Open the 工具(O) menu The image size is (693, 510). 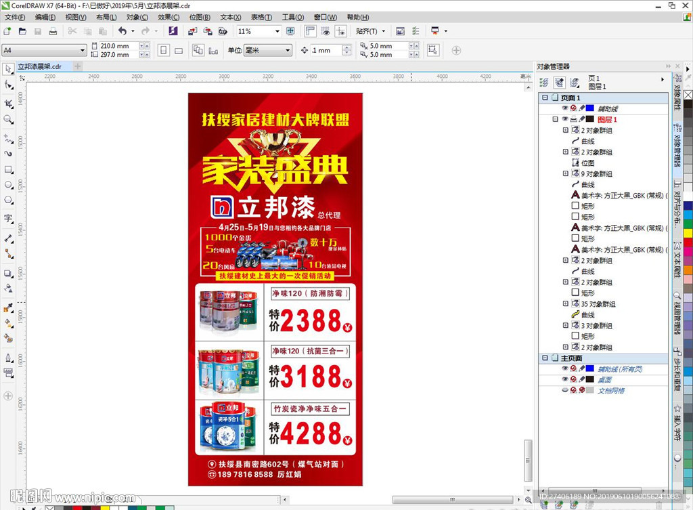pyautogui.click(x=293, y=17)
